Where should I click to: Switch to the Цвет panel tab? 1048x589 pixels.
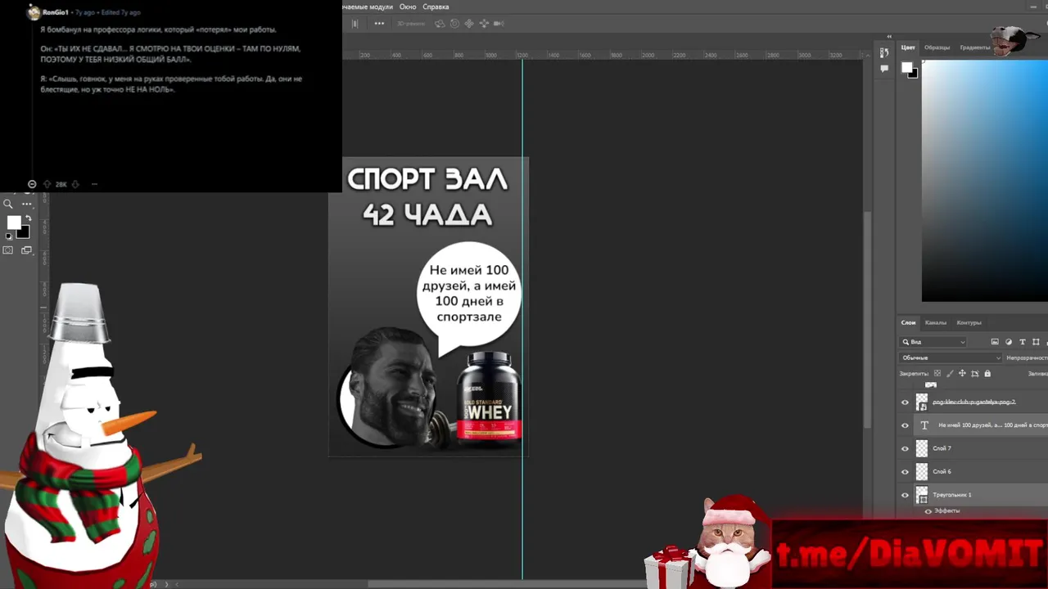pyautogui.click(x=908, y=47)
